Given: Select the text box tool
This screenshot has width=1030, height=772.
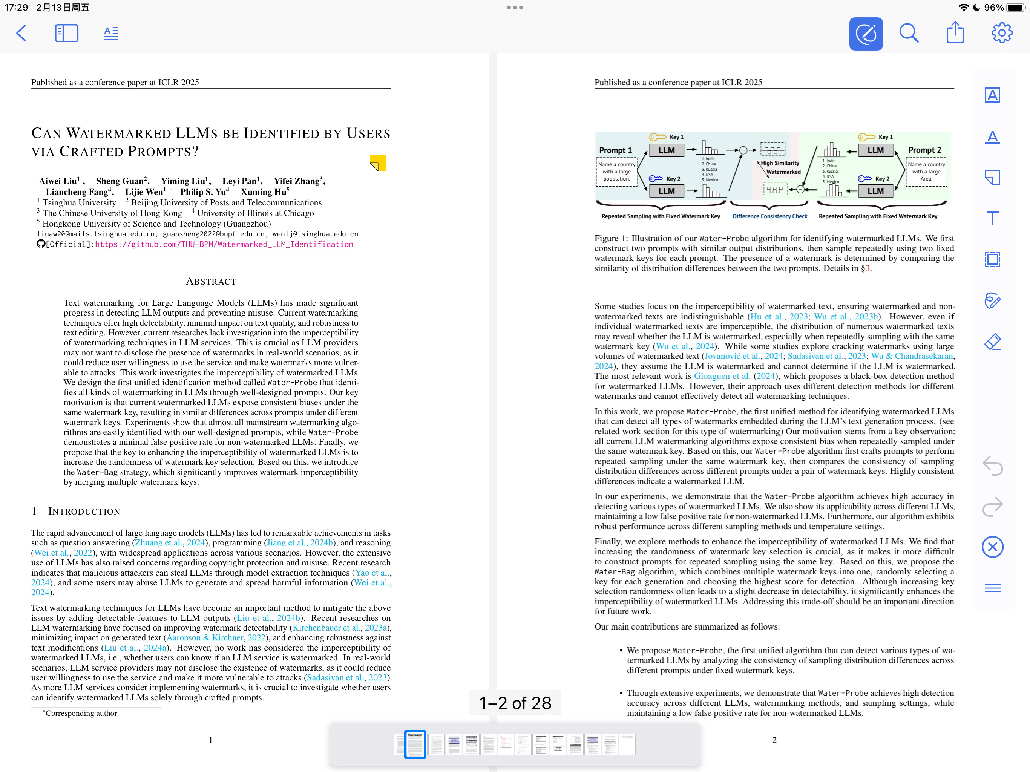Looking at the screenshot, I should tap(992, 218).
